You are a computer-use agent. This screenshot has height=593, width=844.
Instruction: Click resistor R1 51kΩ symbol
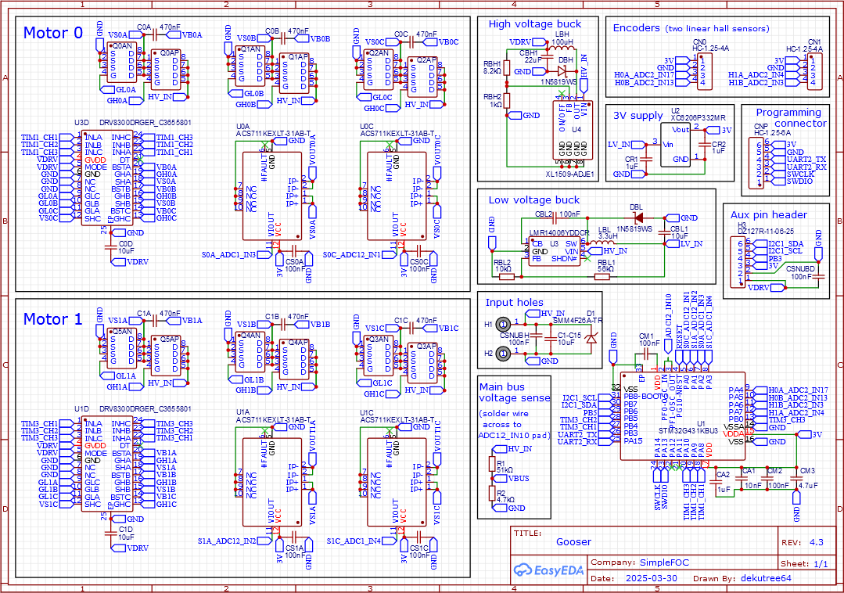(x=492, y=463)
